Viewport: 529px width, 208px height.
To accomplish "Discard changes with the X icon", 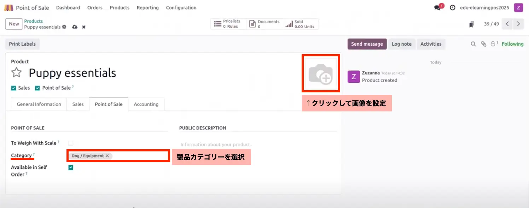I will click(84, 27).
